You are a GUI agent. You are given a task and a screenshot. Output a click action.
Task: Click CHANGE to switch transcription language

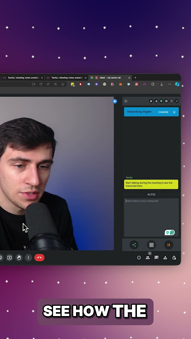click(x=163, y=112)
